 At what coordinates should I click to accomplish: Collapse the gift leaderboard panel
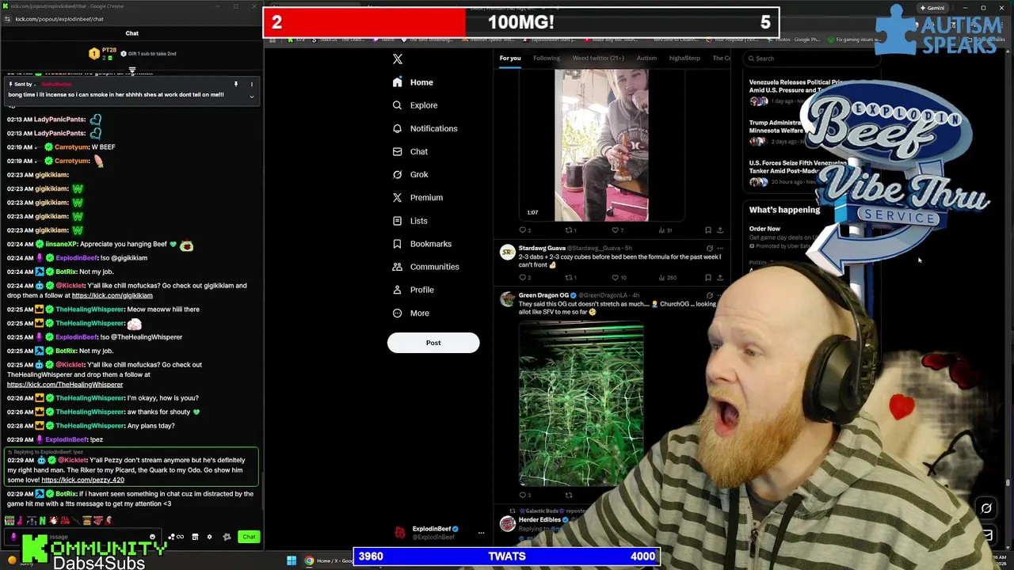click(x=132, y=70)
